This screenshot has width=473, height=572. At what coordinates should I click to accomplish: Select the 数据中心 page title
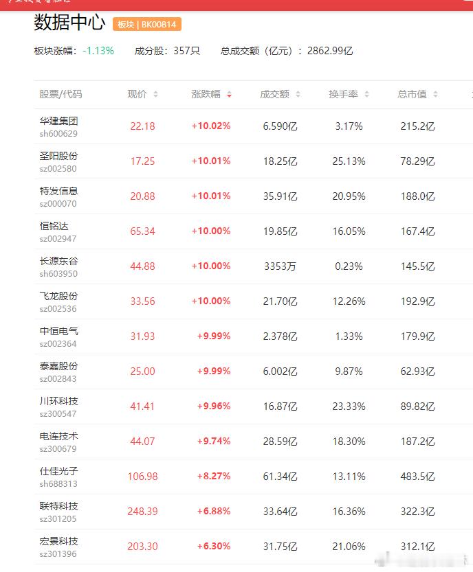(x=67, y=23)
